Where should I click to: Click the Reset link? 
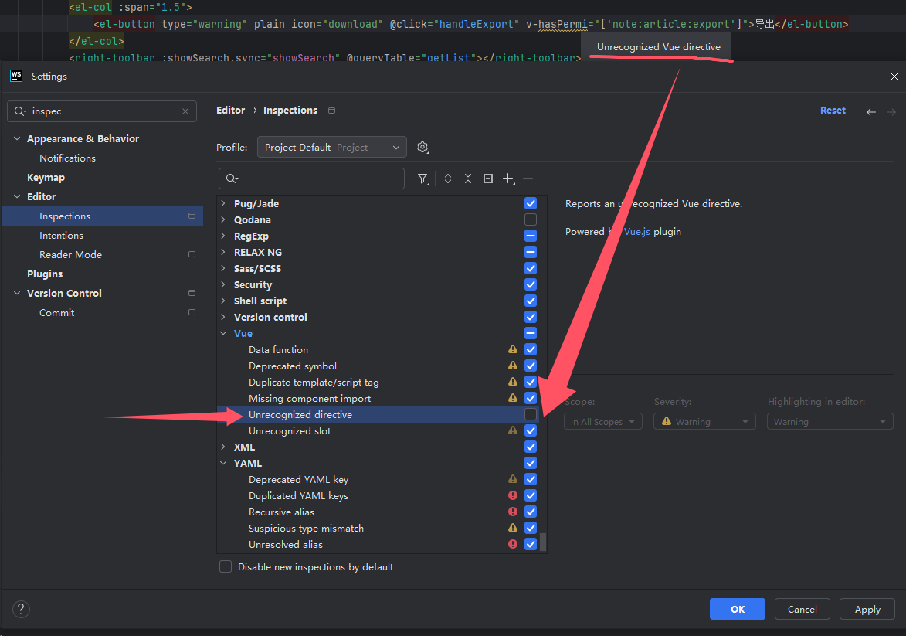pyautogui.click(x=833, y=110)
